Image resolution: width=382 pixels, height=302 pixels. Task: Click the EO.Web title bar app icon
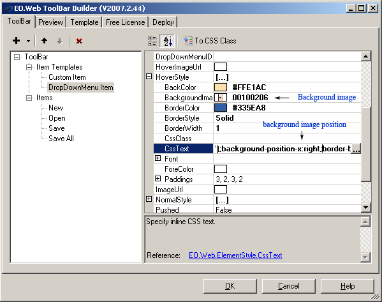tap(8, 9)
